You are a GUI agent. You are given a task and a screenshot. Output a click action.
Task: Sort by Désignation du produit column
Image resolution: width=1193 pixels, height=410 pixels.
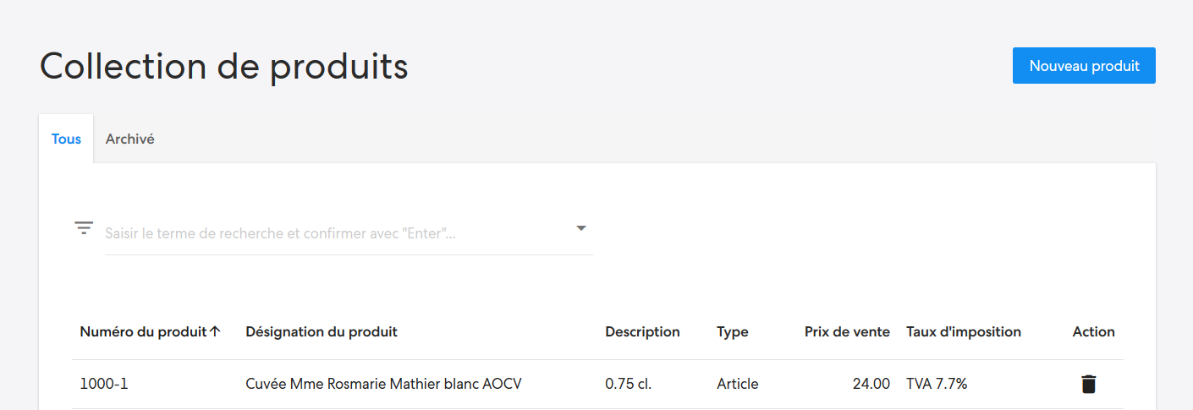coord(322,331)
